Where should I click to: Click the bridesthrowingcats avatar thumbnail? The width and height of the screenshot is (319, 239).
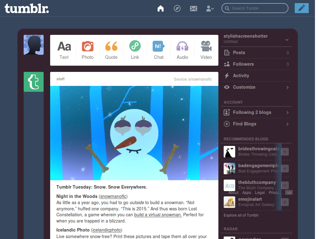point(229,152)
